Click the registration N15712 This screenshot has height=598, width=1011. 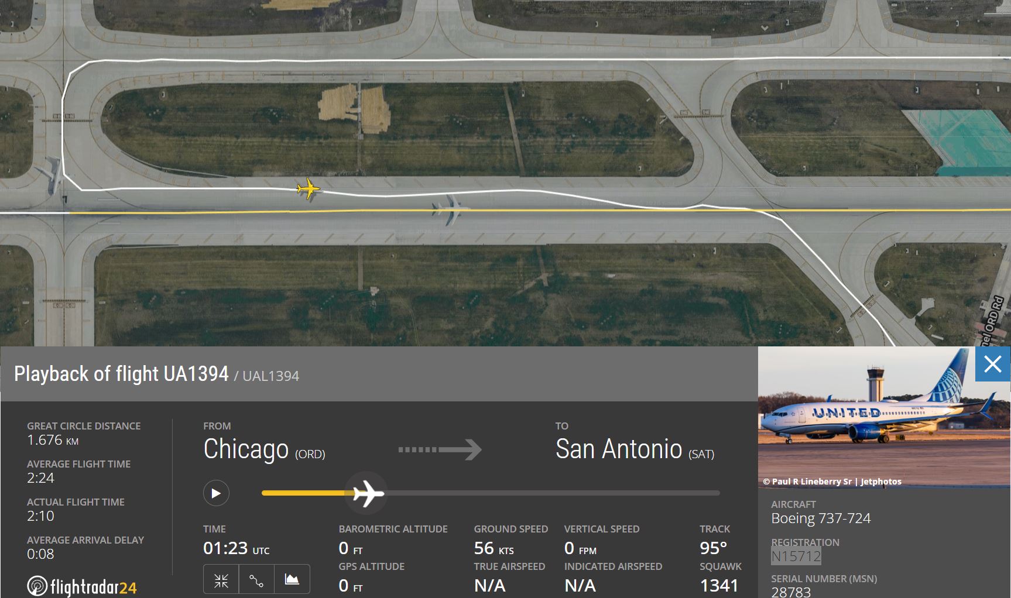click(796, 556)
